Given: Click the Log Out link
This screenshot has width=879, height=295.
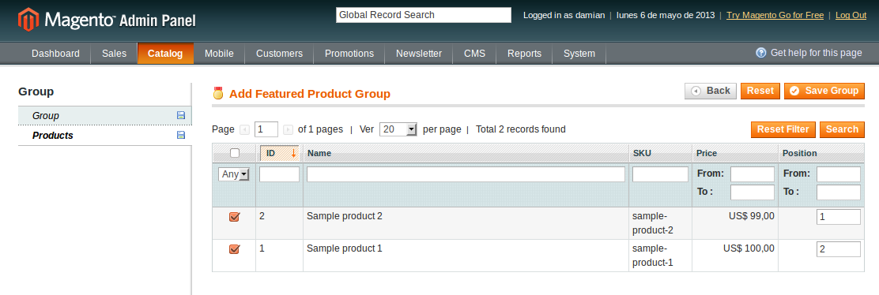Looking at the screenshot, I should (x=851, y=15).
